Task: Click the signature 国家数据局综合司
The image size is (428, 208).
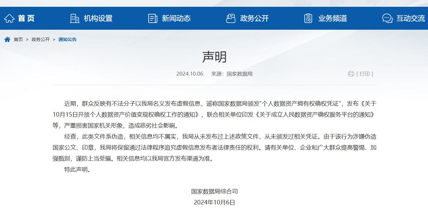Action: tap(214, 192)
